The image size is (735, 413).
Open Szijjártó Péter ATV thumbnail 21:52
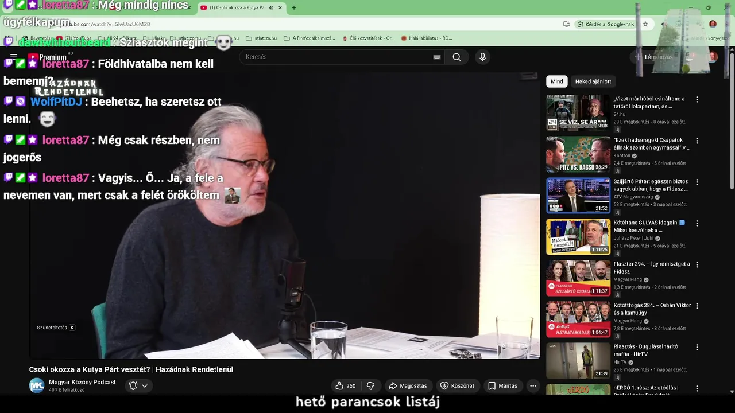[578, 196]
